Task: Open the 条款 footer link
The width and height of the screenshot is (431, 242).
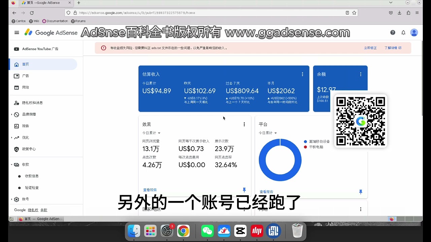Action: [44, 210]
